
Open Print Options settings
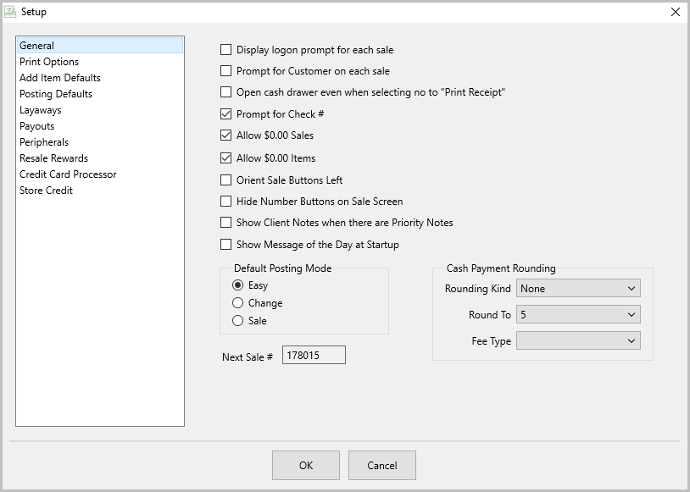[100, 62]
